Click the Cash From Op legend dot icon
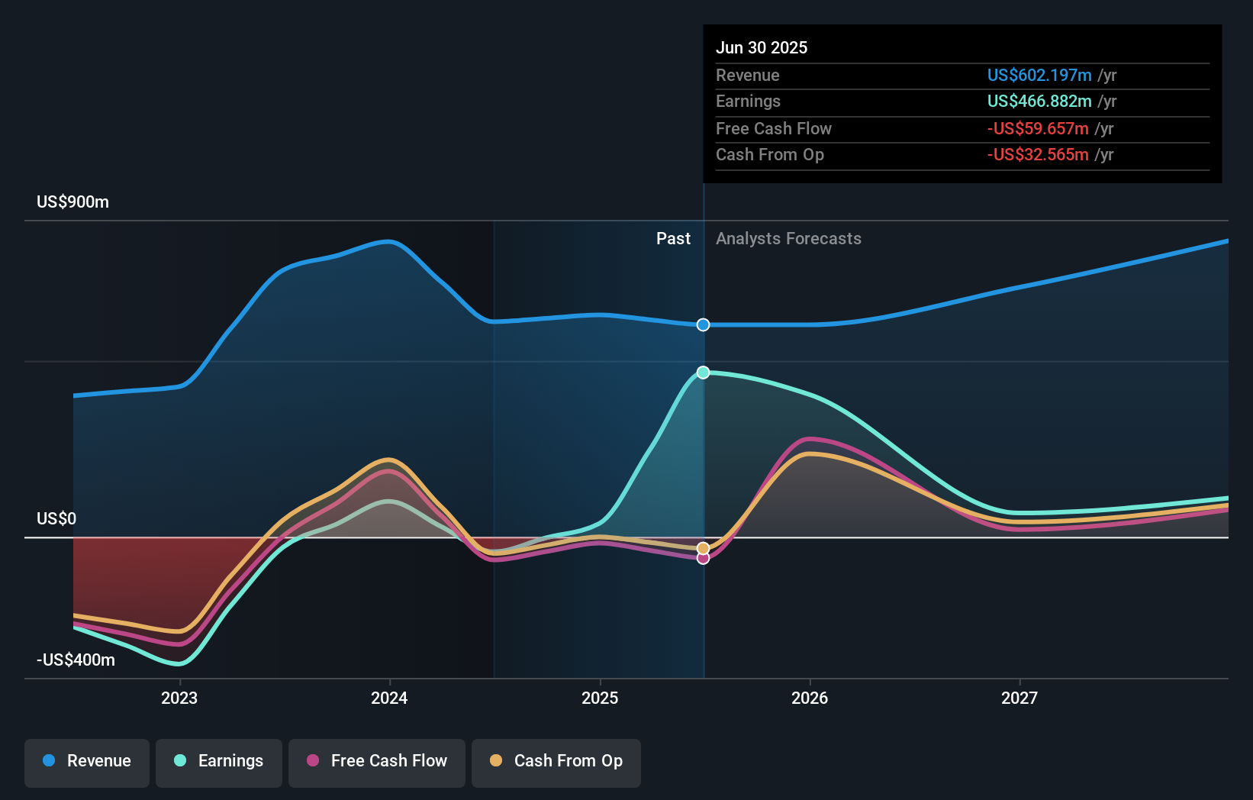Screen dimensions: 1253x800 pyautogui.click(x=496, y=761)
